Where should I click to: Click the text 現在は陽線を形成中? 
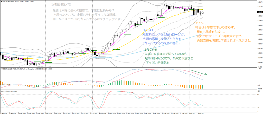211,32
